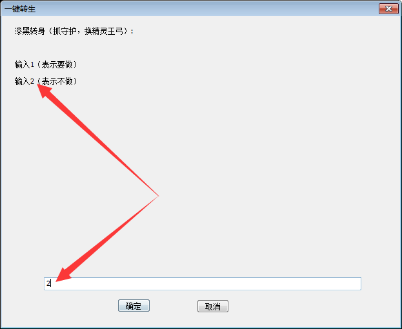
Task: Click the empty right end of the input field
Action: click(x=334, y=283)
